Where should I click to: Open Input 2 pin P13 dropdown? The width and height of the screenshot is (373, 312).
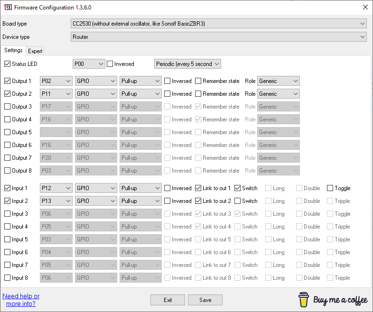coord(56,201)
